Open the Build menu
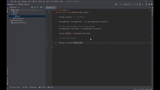160x90 pixels. pos(40,1)
